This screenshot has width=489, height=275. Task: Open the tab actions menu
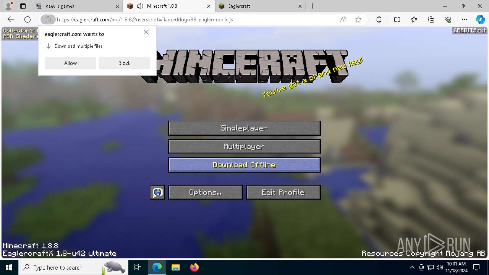[x=23, y=6]
